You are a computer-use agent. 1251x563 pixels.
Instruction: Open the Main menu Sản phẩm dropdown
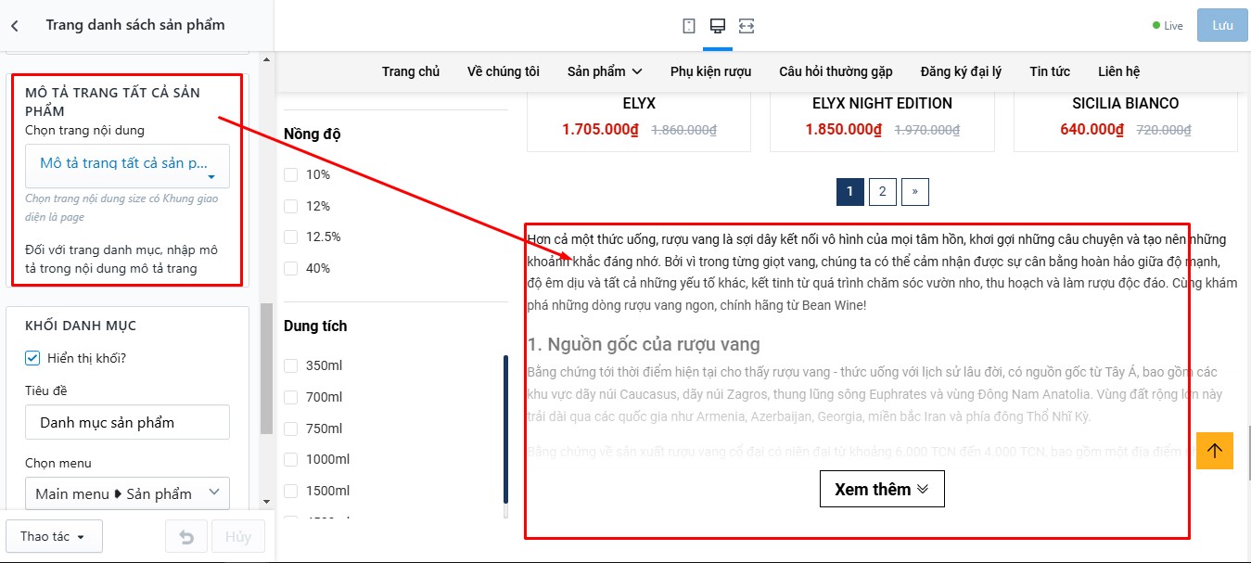click(x=127, y=493)
